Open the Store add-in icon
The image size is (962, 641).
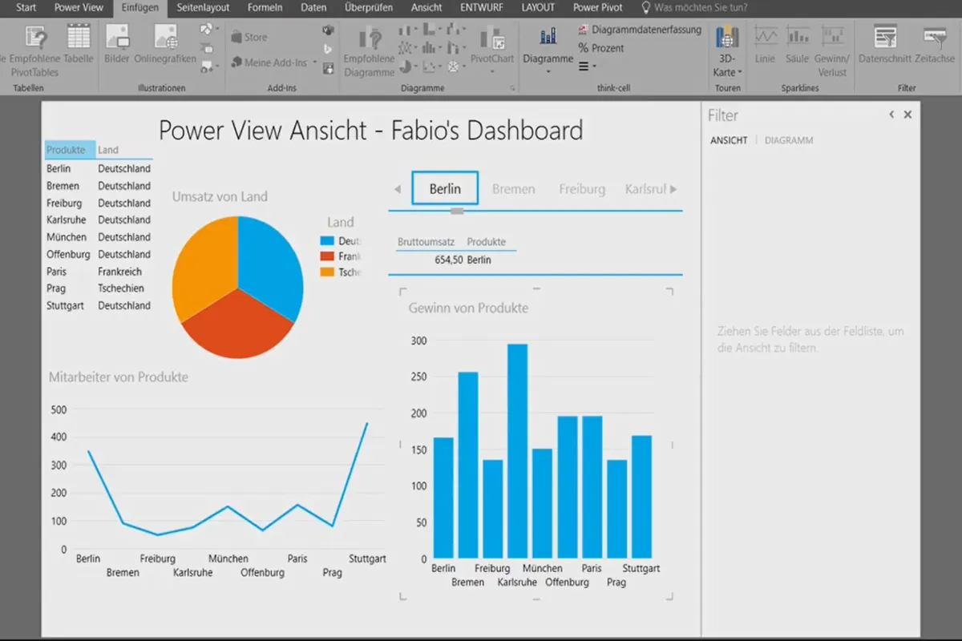point(237,37)
